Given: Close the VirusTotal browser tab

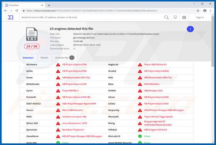Looking at the screenshot, I should [42, 5].
